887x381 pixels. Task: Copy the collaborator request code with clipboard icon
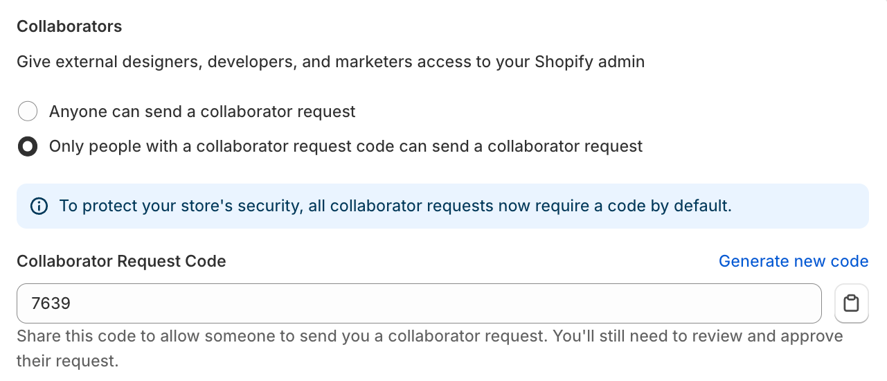coord(851,303)
